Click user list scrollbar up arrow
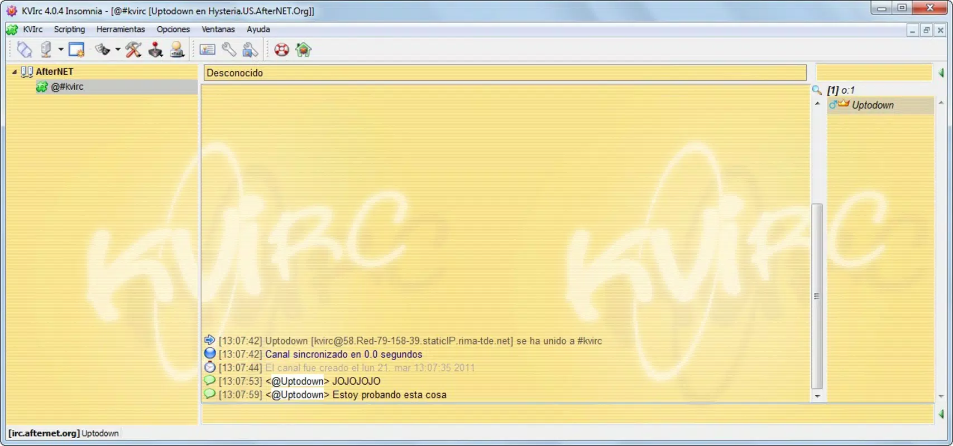953x446 pixels. coord(941,103)
